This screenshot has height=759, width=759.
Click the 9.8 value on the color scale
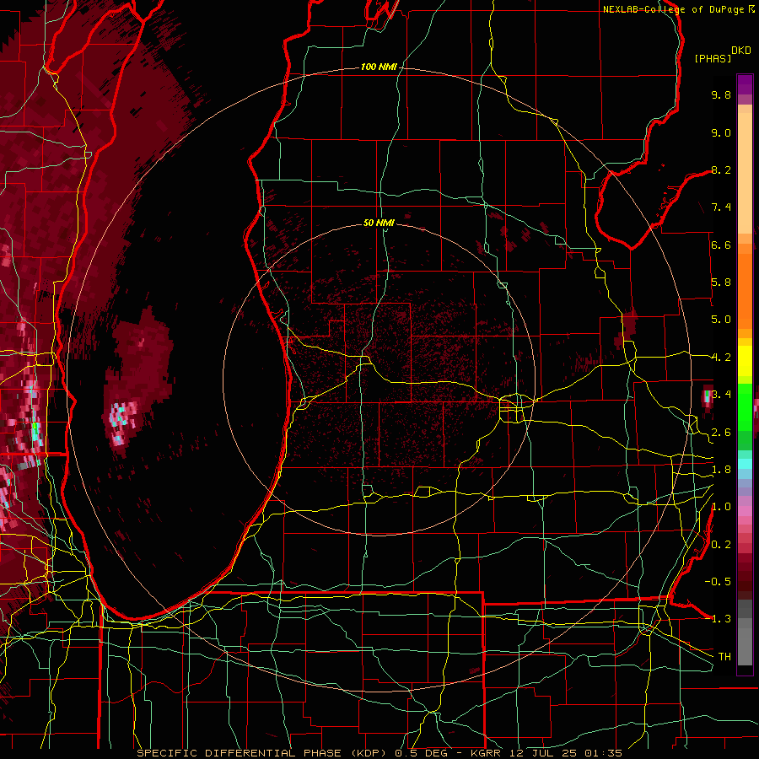coord(721,94)
